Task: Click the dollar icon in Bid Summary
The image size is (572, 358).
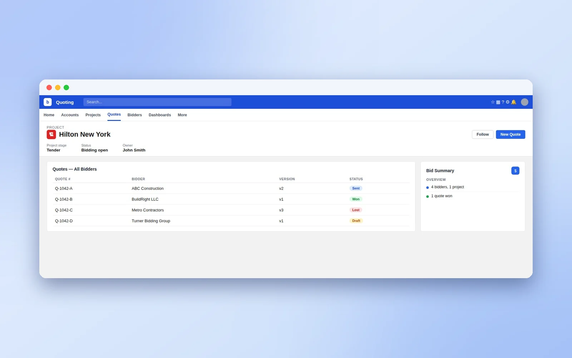Action: [515, 171]
